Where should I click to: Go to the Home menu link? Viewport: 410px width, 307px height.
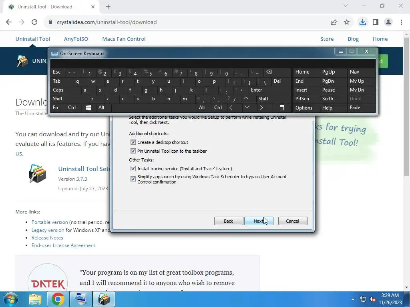[x=380, y=39]
